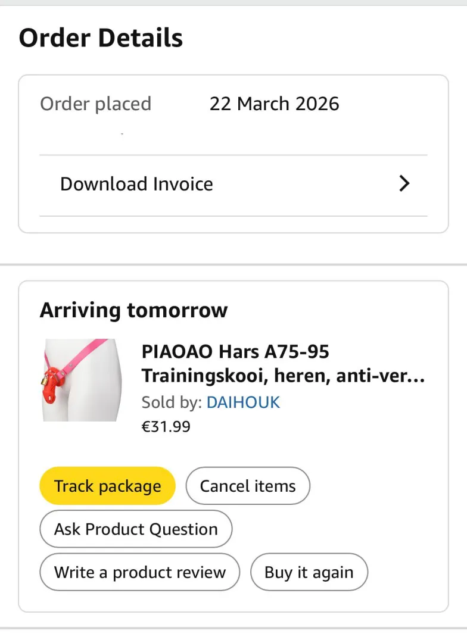Click the €31.99 price text
The height and width of the screenshot is (643, 467).
click(x=166, y=426)
